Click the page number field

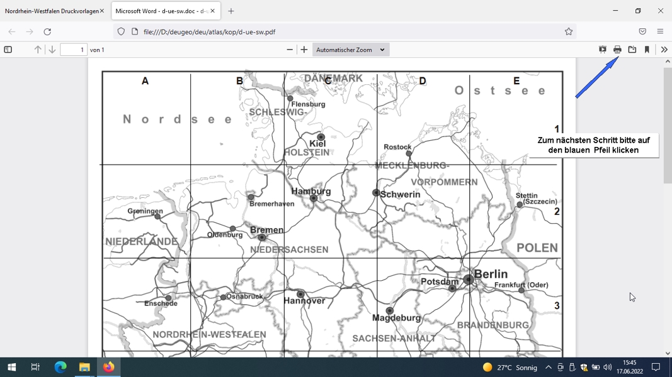pos(74,50)
